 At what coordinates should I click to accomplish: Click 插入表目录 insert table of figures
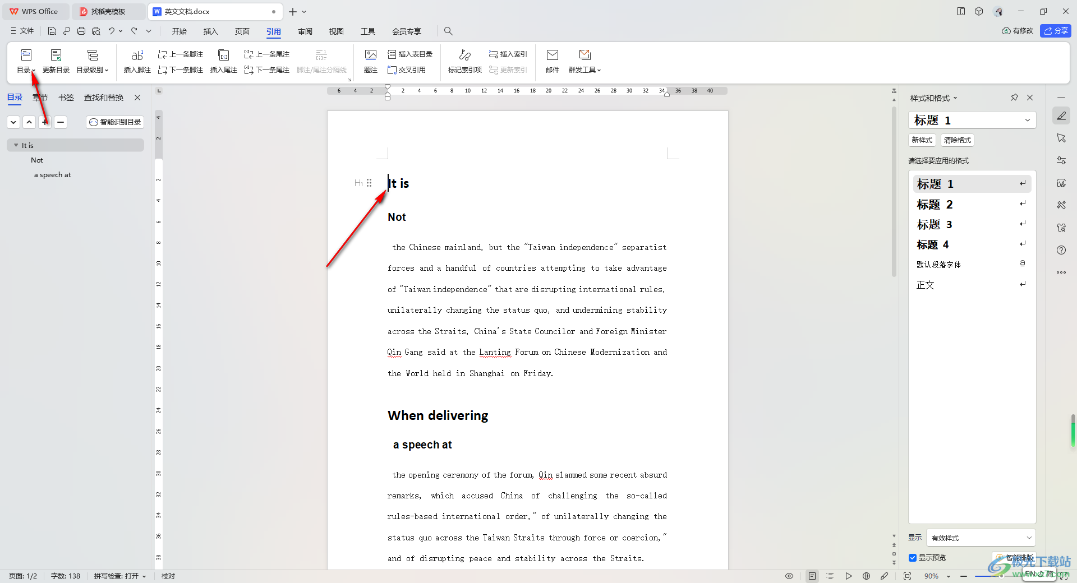click(410, 54)
